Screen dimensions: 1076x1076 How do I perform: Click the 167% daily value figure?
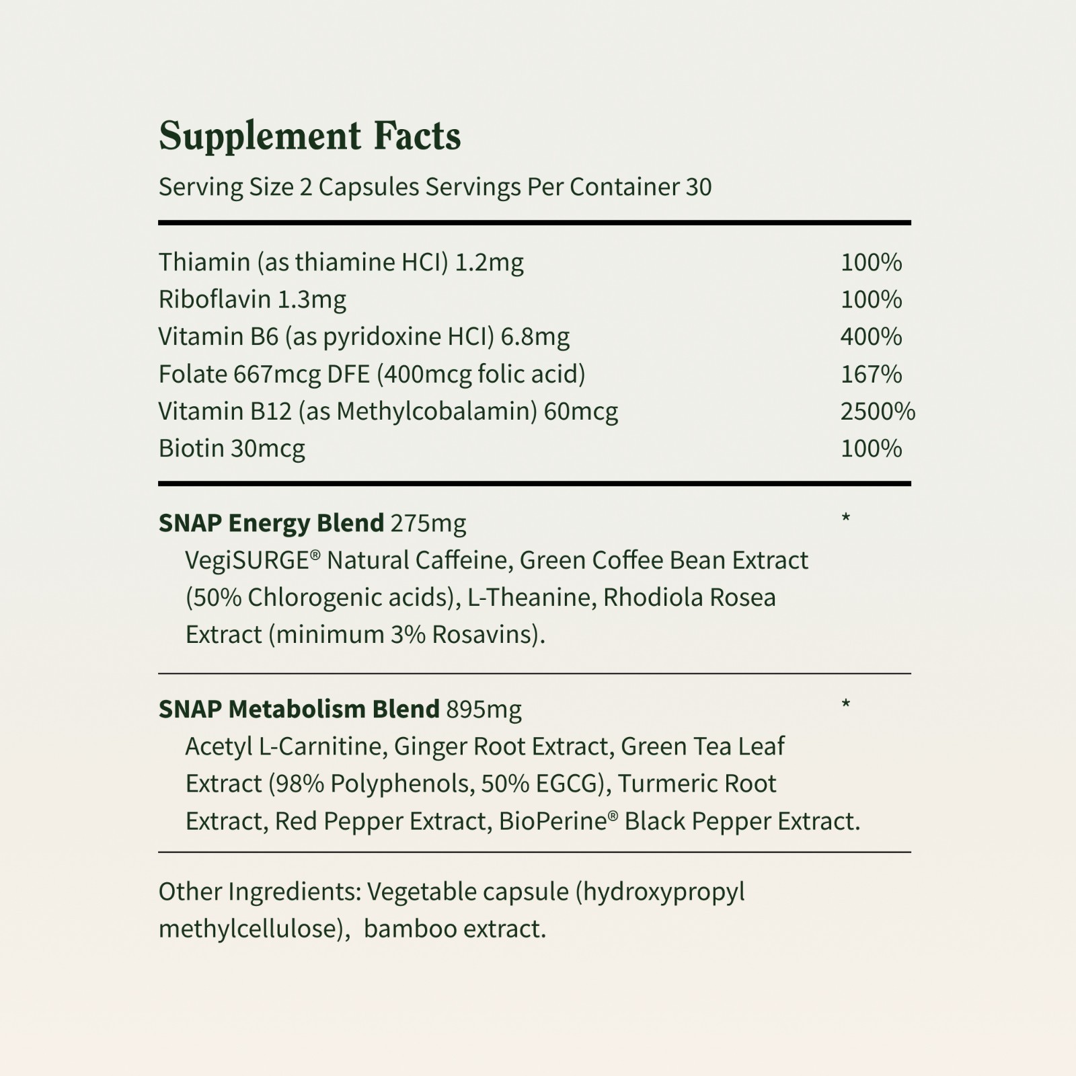click(871, 374)
